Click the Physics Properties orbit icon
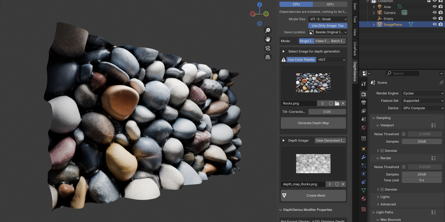This screenshot has width=445, height=222. pyautogui.click(x=363, y=173)
